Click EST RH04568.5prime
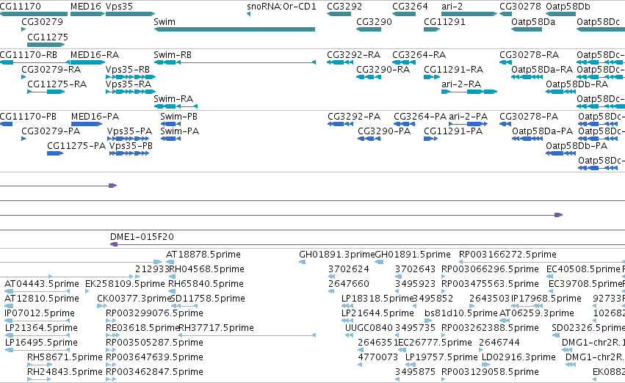This screenshot has width=625, height=383. [x=206, y=269]
